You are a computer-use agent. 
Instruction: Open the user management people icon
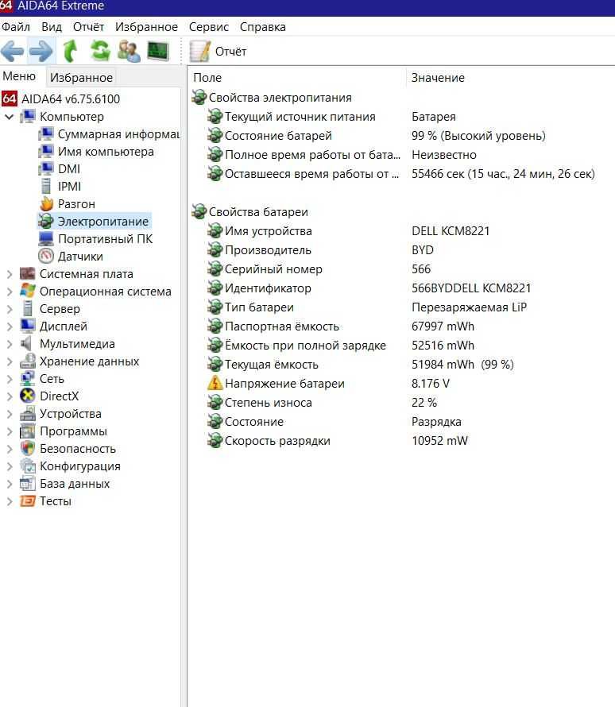click(129, 51)
